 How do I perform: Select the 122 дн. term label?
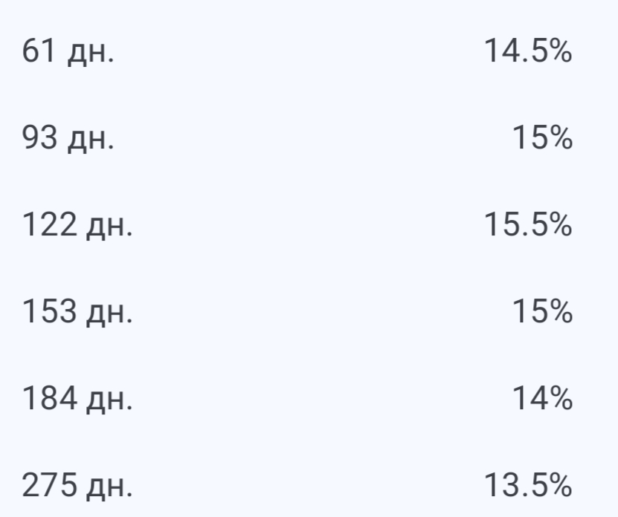click(x=78, y=227)
